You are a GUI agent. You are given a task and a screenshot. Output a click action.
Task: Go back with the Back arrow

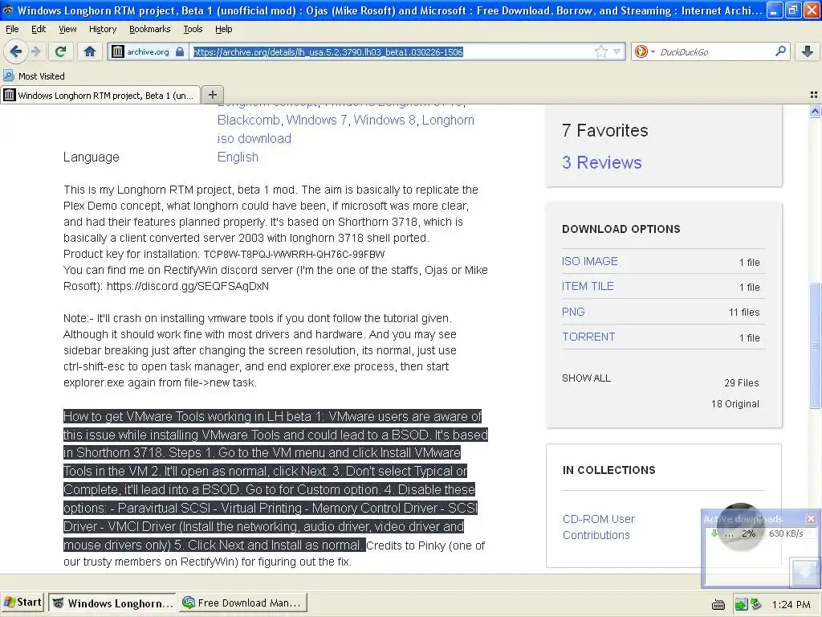(x=15, y=51)
